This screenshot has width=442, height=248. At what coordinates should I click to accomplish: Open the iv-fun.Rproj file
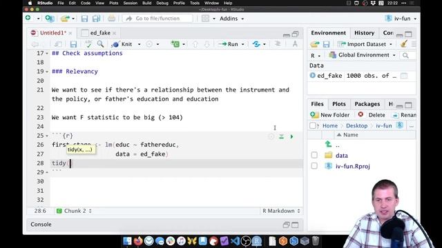353,166
